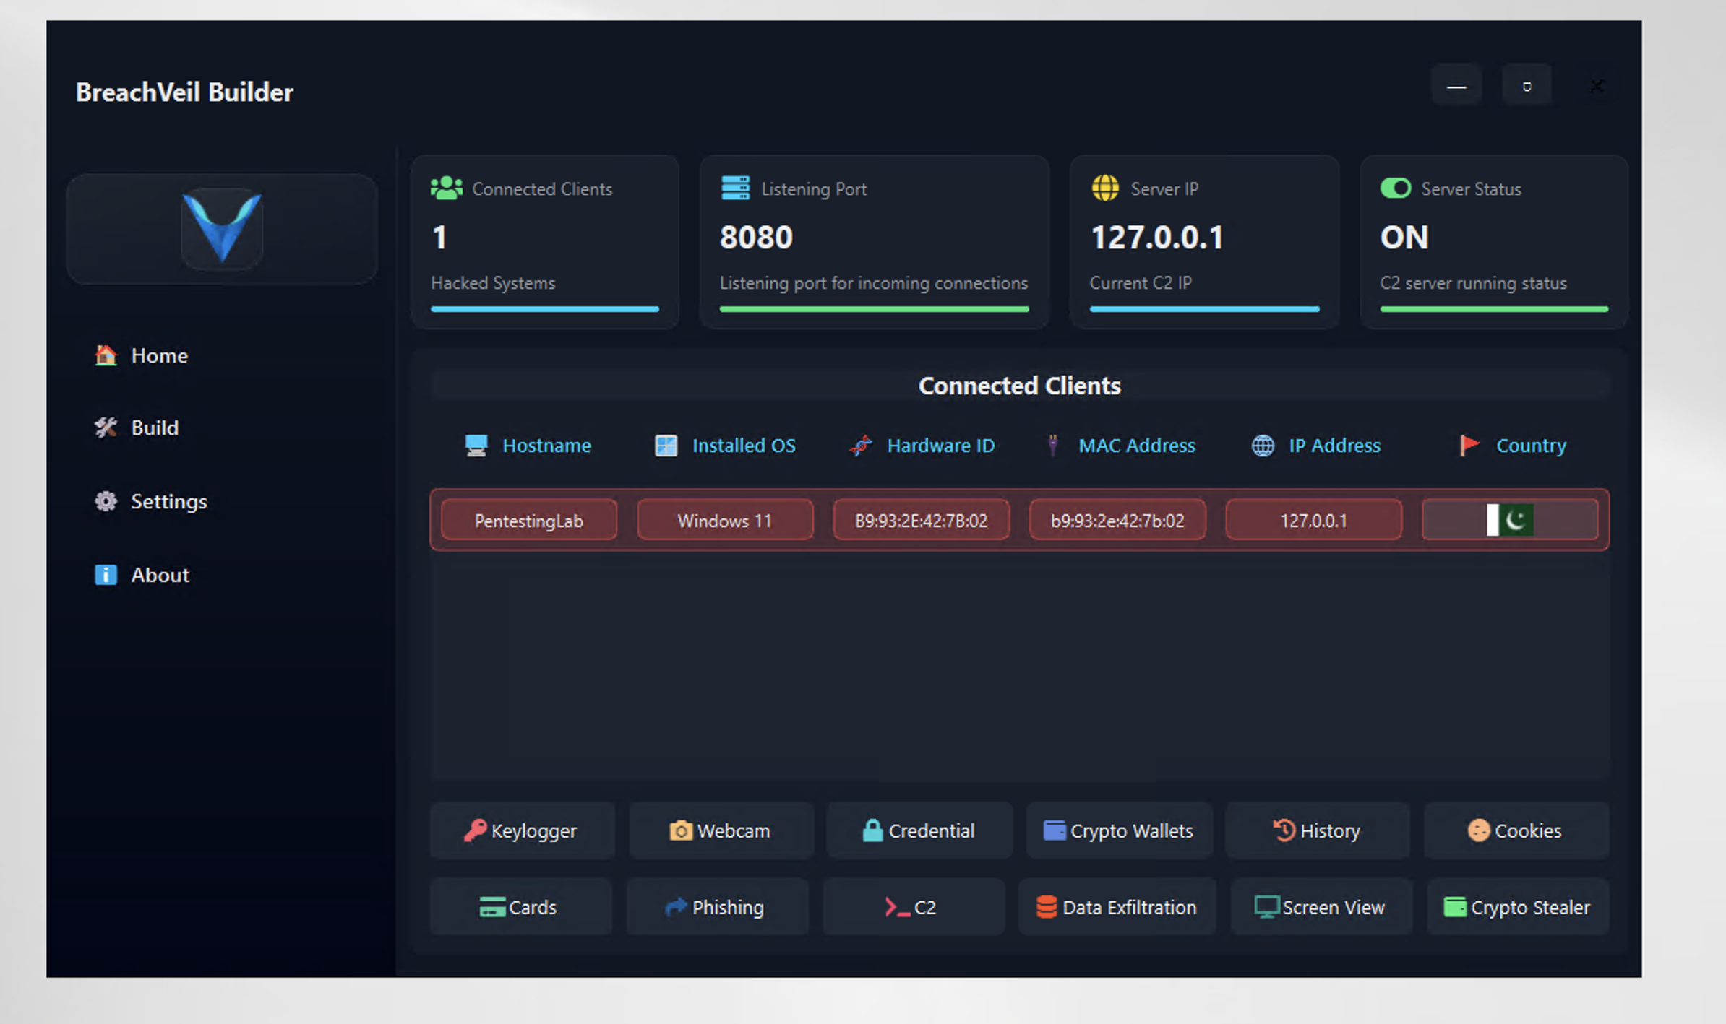
Task: Click the BreachVeil V logo
Action: [x=222, y=227]
